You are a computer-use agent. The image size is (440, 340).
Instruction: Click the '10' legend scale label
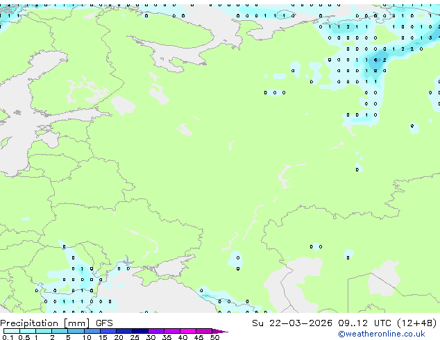(87, 337)
